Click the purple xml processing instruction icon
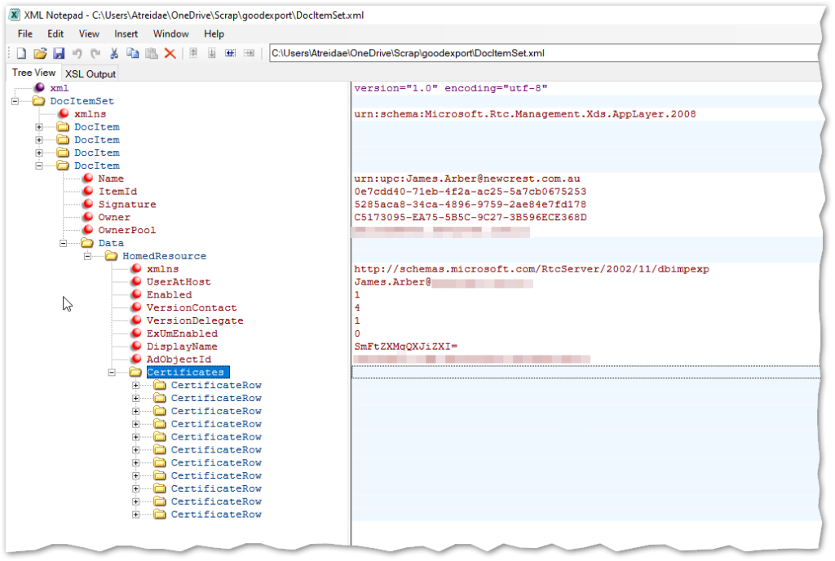Screen dimensions: 835x561 tap(39, 87)
